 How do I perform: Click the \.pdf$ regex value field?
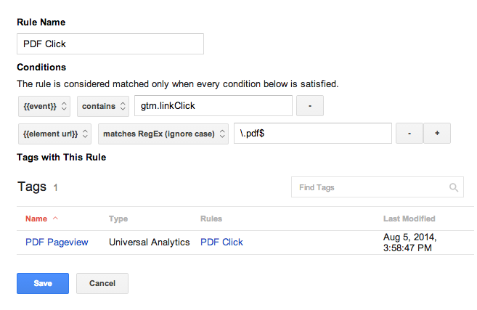313,134
